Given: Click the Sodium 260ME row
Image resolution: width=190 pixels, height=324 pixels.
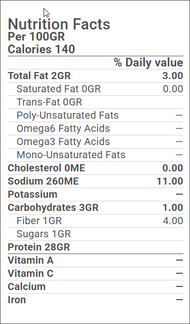Looking at the screenshot, I should click(x=95, y=182).
